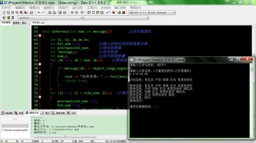256x143 pixels.
Task: Click the compile progress bar
Action: pyautogui.click(x=15, y=125)
